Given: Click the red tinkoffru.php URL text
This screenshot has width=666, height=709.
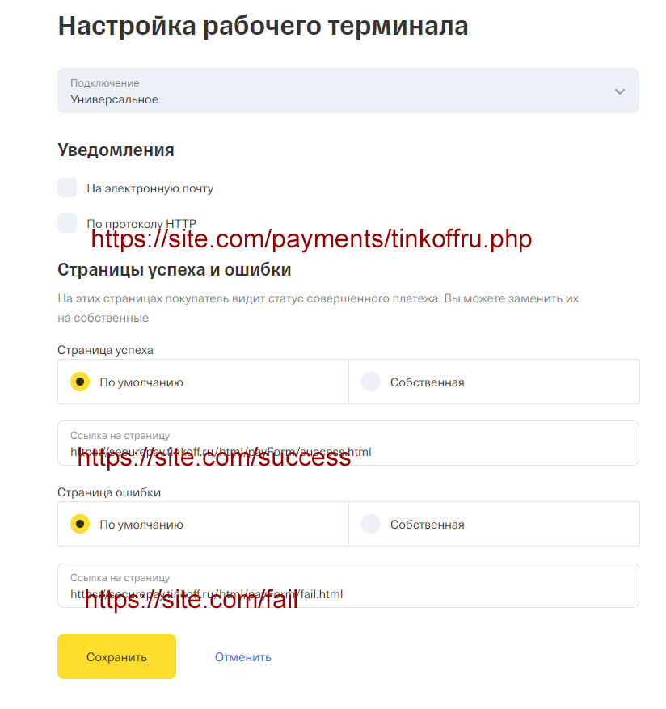Looking at the screenshot, I should (311, 240).
